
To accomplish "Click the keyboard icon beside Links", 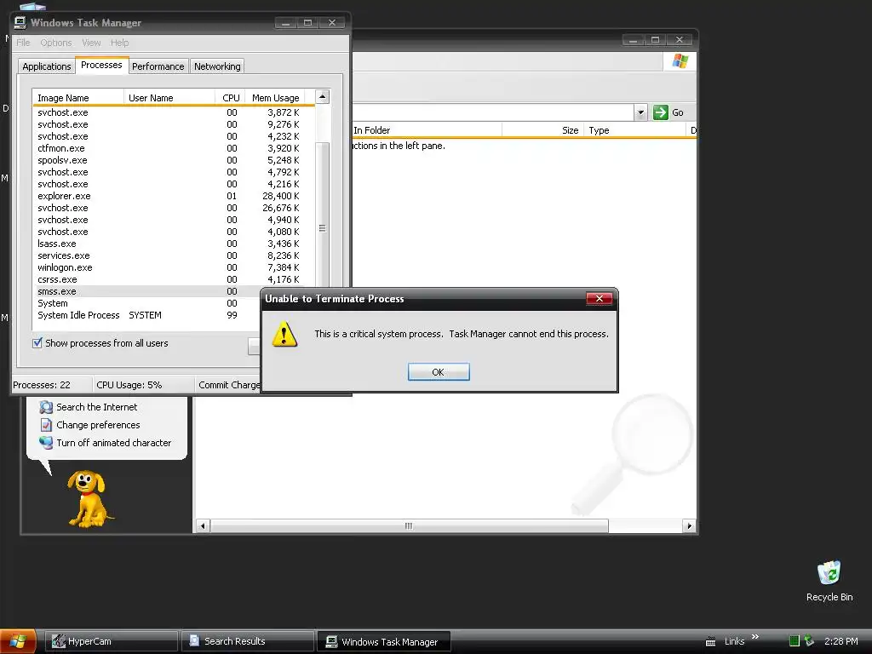I will click(x=710, y=642).
